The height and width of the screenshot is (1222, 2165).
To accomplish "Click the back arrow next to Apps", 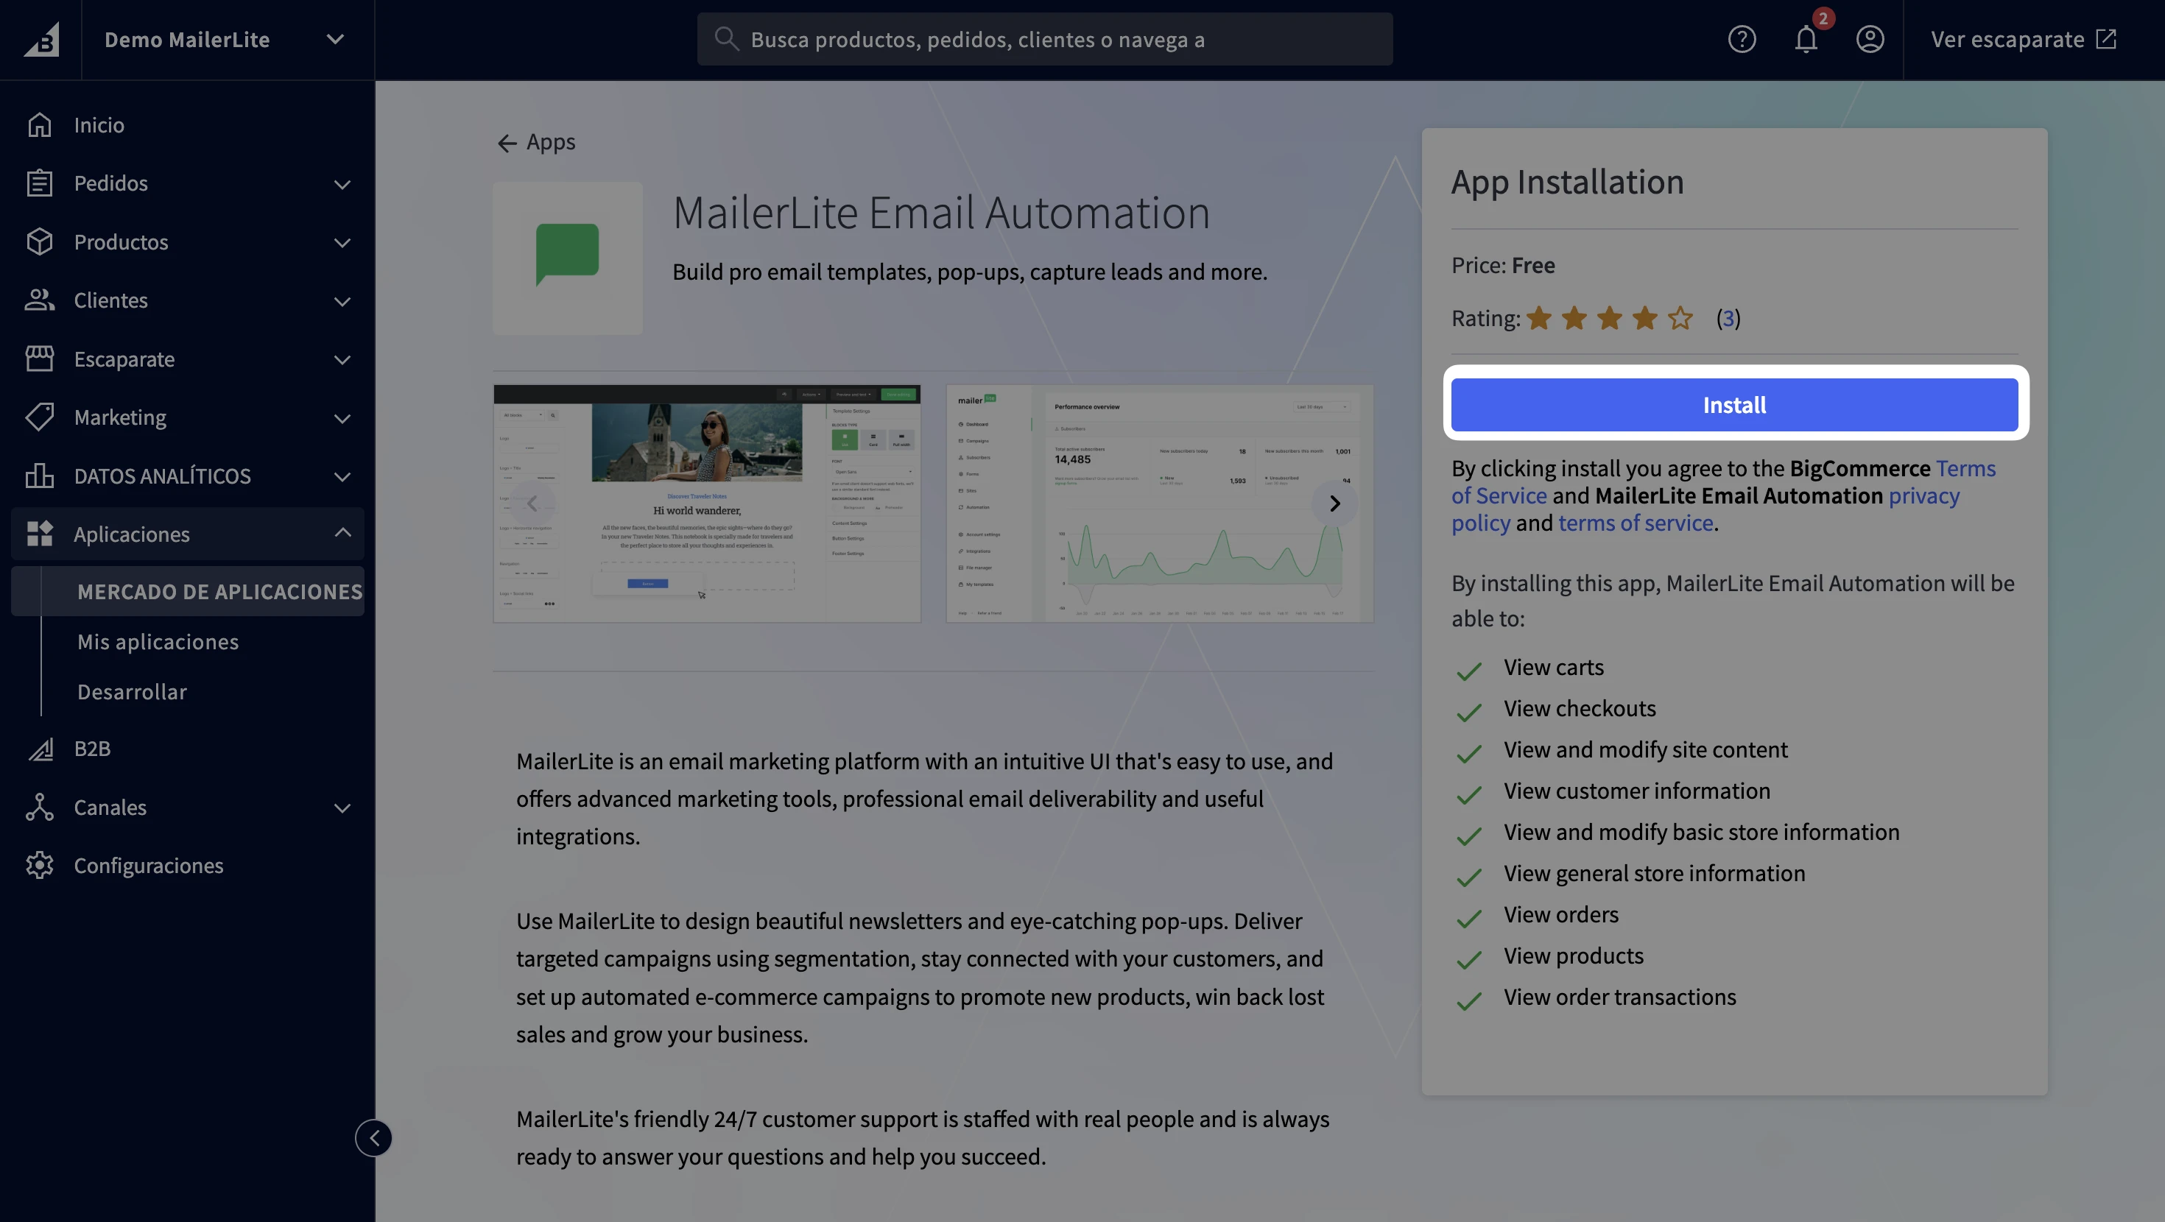I will point(506,143).
